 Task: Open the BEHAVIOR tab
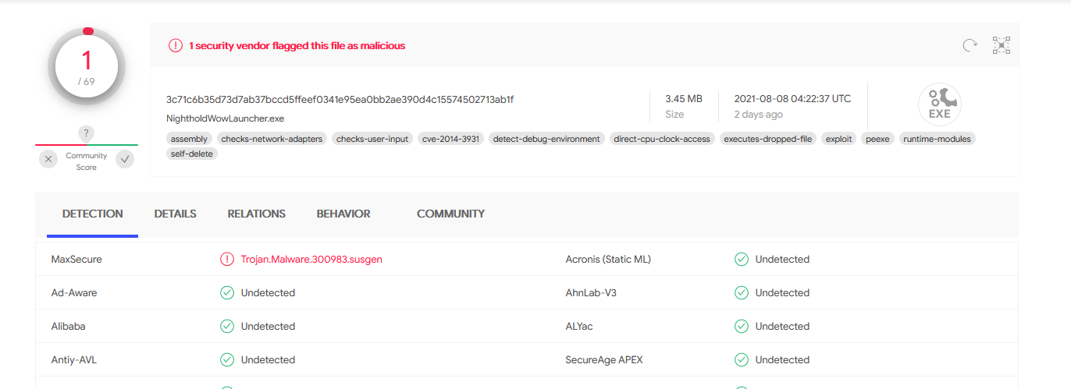343,214
